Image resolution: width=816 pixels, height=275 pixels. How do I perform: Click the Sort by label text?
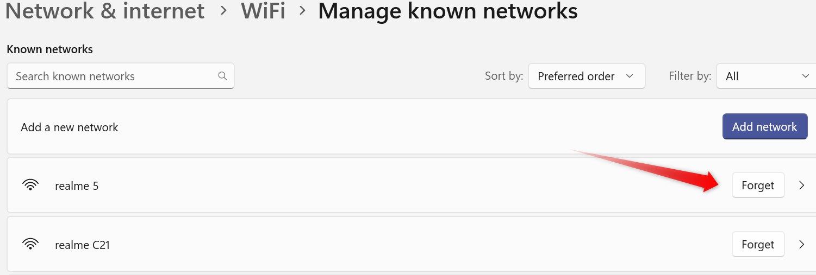pos(503,76)
